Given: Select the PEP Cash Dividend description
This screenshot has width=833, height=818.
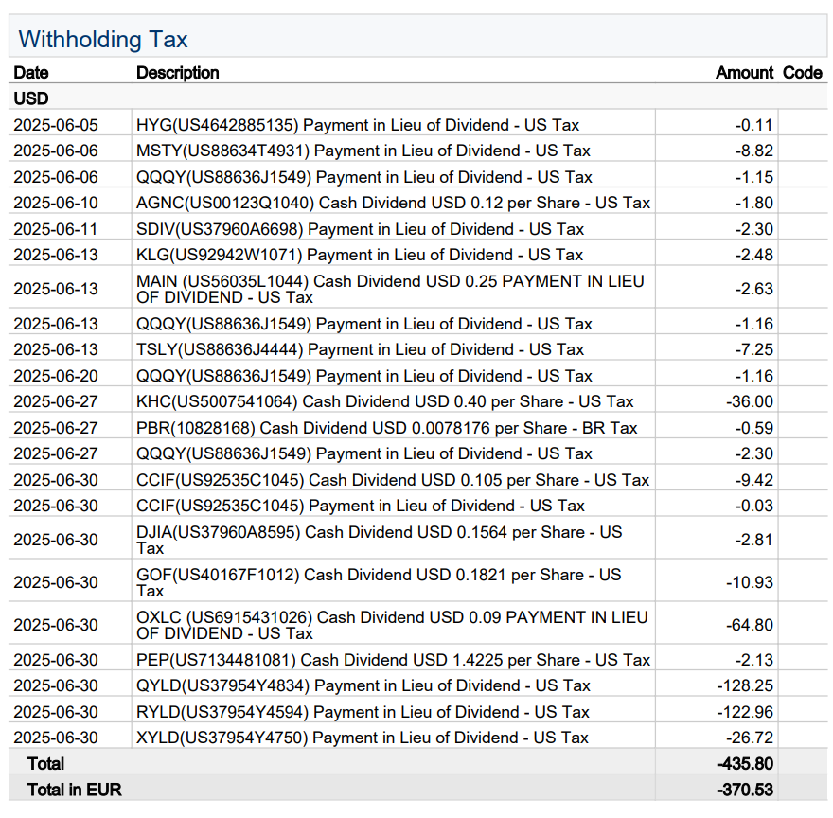Looking at the screenshot, I should click(393, 660).
